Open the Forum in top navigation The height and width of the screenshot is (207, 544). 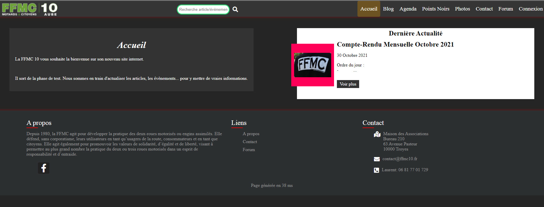tap(505, 9)
